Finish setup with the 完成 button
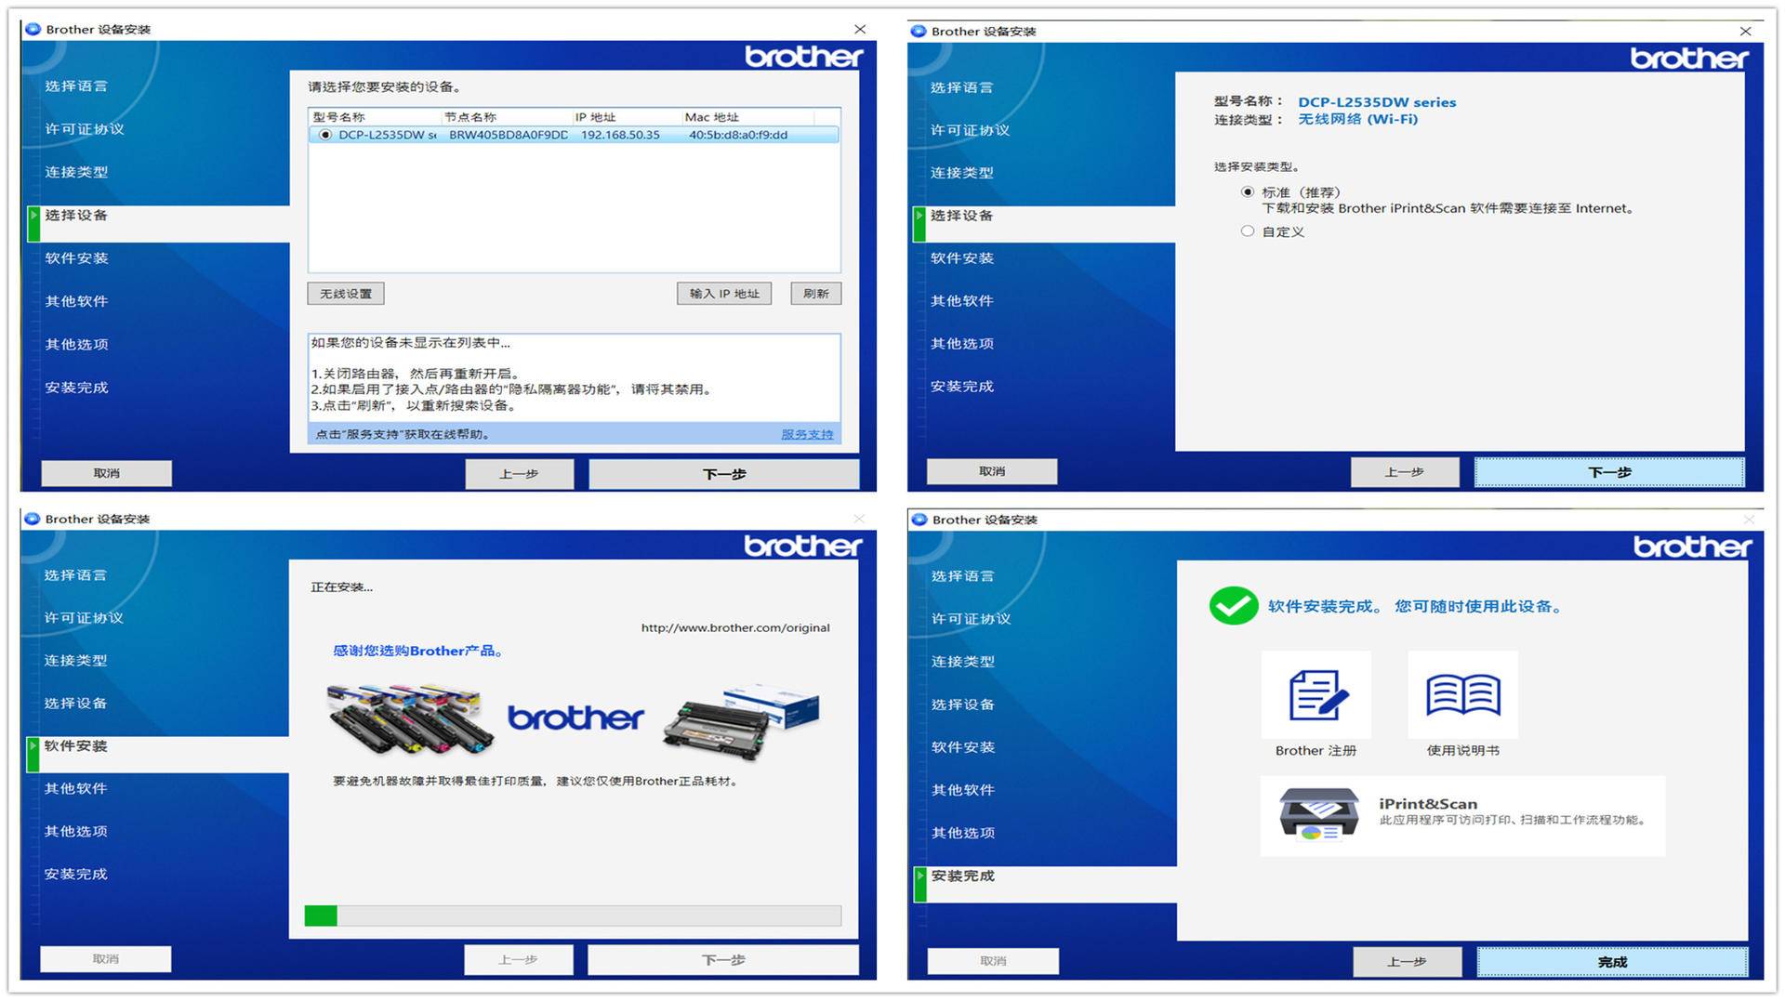Viewport: 1785px width, 1001px height. coord(1612,962)
